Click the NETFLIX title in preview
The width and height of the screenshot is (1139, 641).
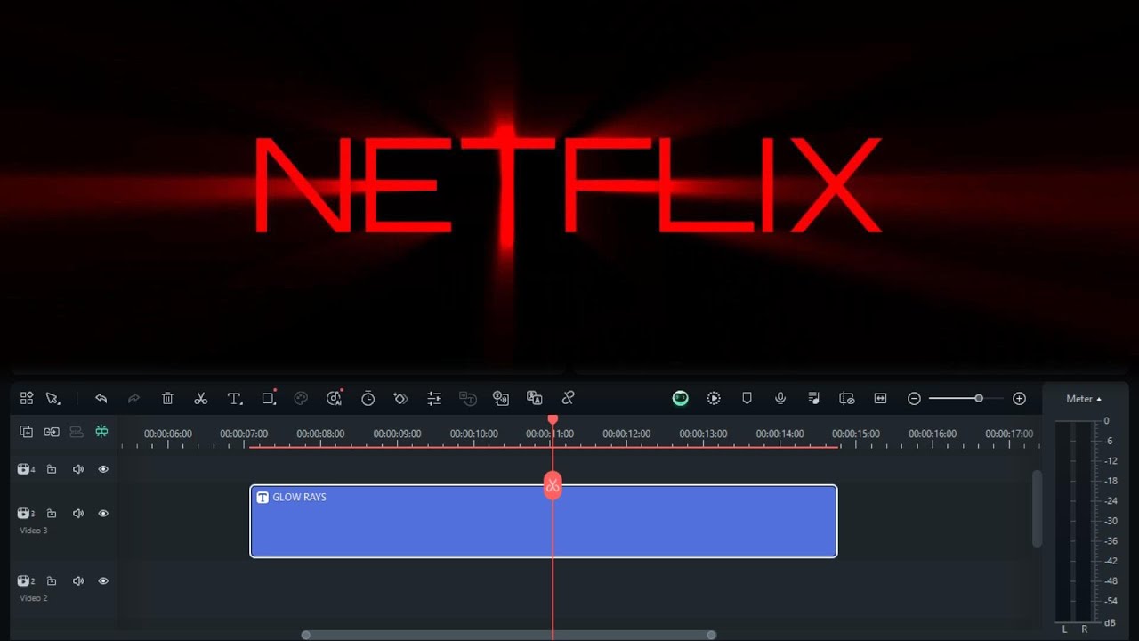(568, 185)
